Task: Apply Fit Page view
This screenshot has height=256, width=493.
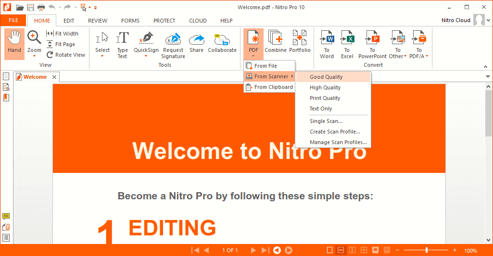Action: pyautogui.click(x=61, y=44)
